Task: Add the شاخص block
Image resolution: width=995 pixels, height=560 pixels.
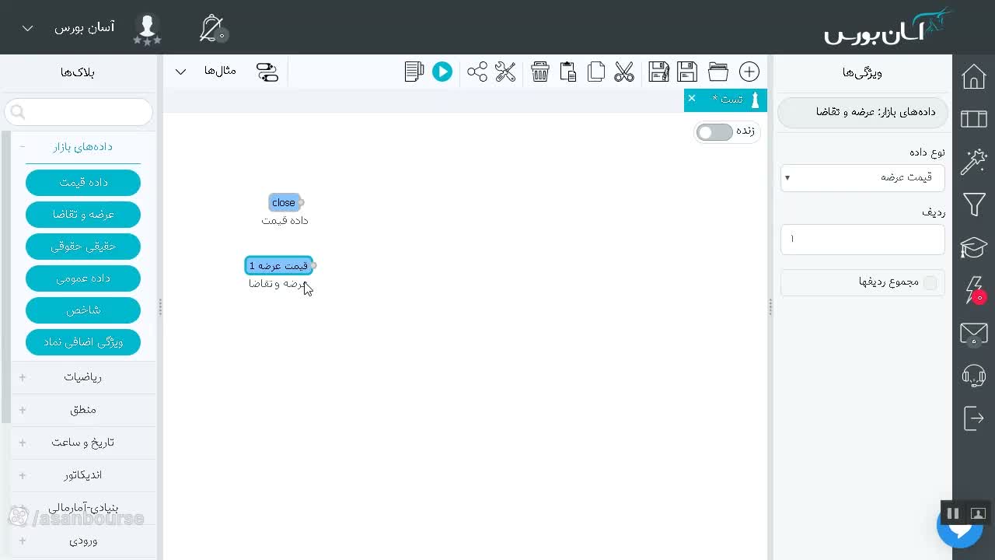Action: click(x=83, y=310)
